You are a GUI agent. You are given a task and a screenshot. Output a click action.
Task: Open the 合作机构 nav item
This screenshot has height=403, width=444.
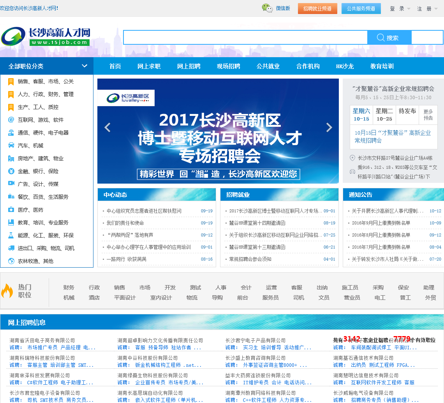[308, 66]
